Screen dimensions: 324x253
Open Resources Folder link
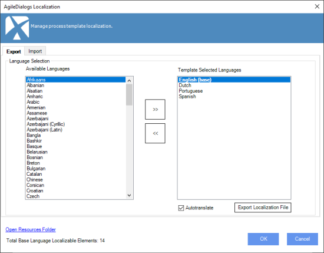(x=31, y=229)
